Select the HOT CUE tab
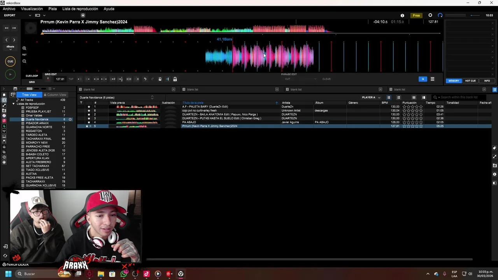This screenshot has width=498, height=280. click(x=470, y=80)
